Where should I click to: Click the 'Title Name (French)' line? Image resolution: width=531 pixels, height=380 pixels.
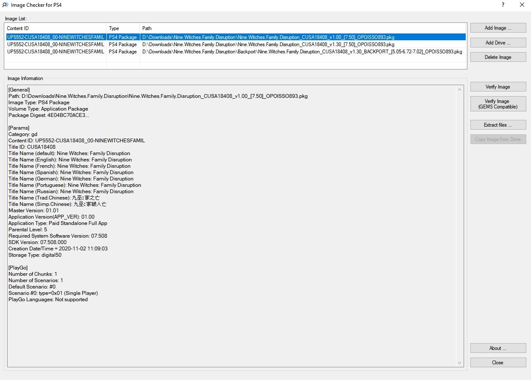click(70, 166)
